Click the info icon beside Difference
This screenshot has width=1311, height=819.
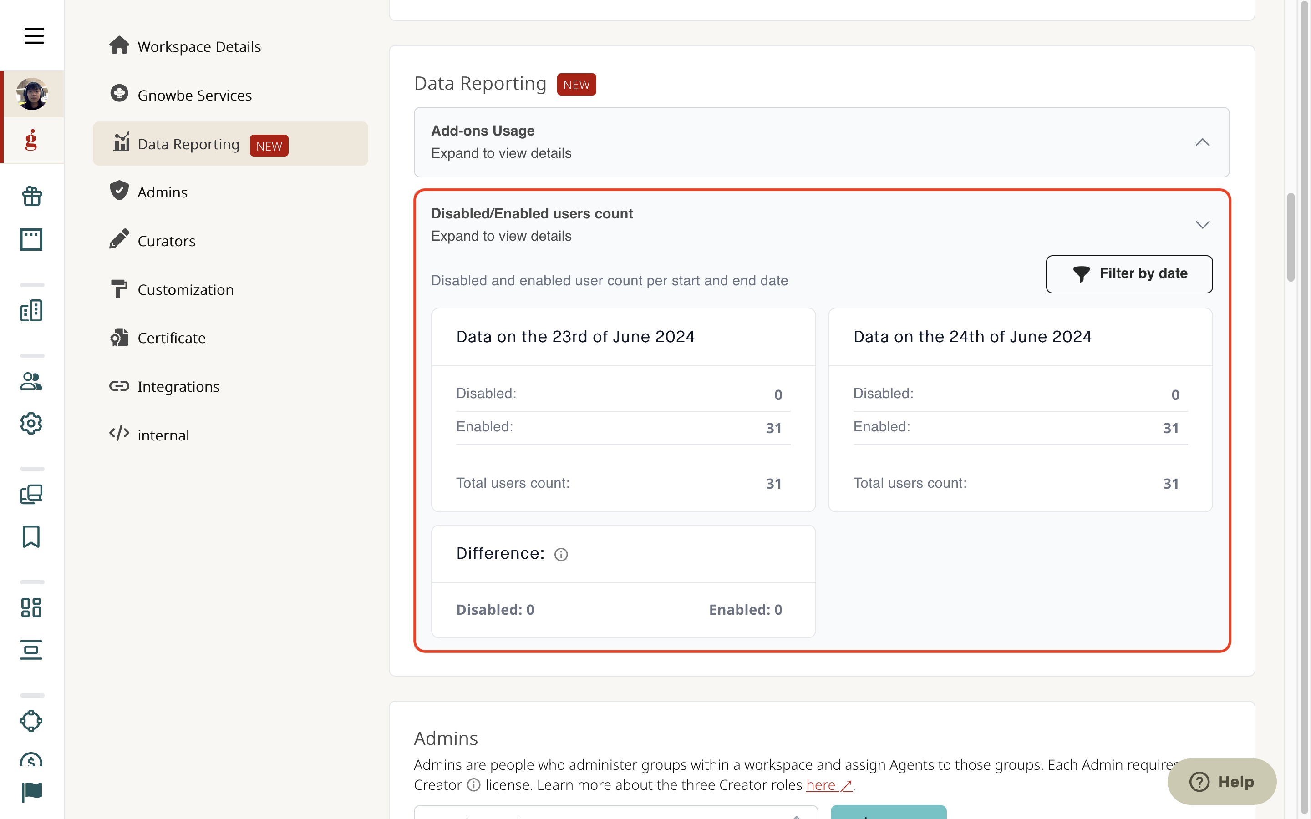click(561, 555)
